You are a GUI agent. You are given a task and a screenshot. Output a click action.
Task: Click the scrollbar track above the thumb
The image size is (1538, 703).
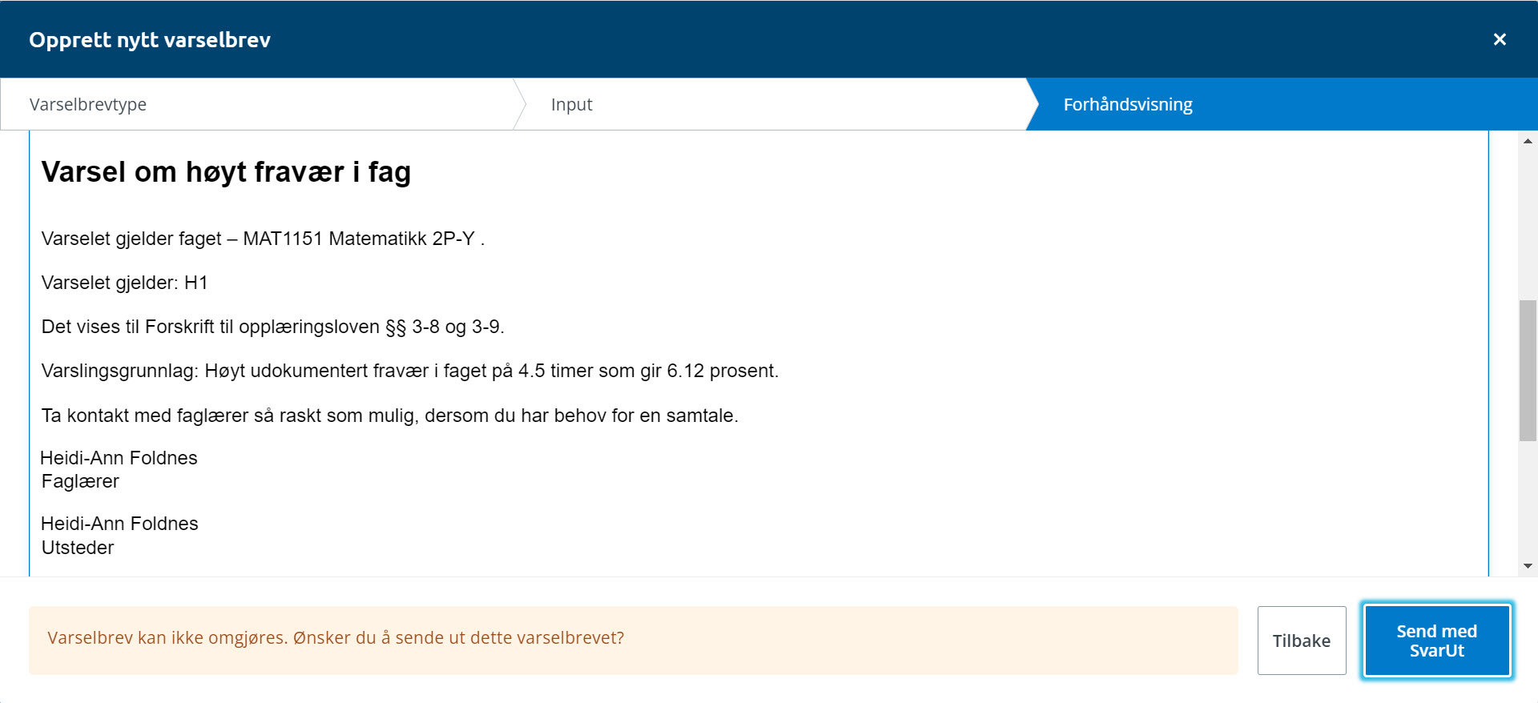point(1528,224)
